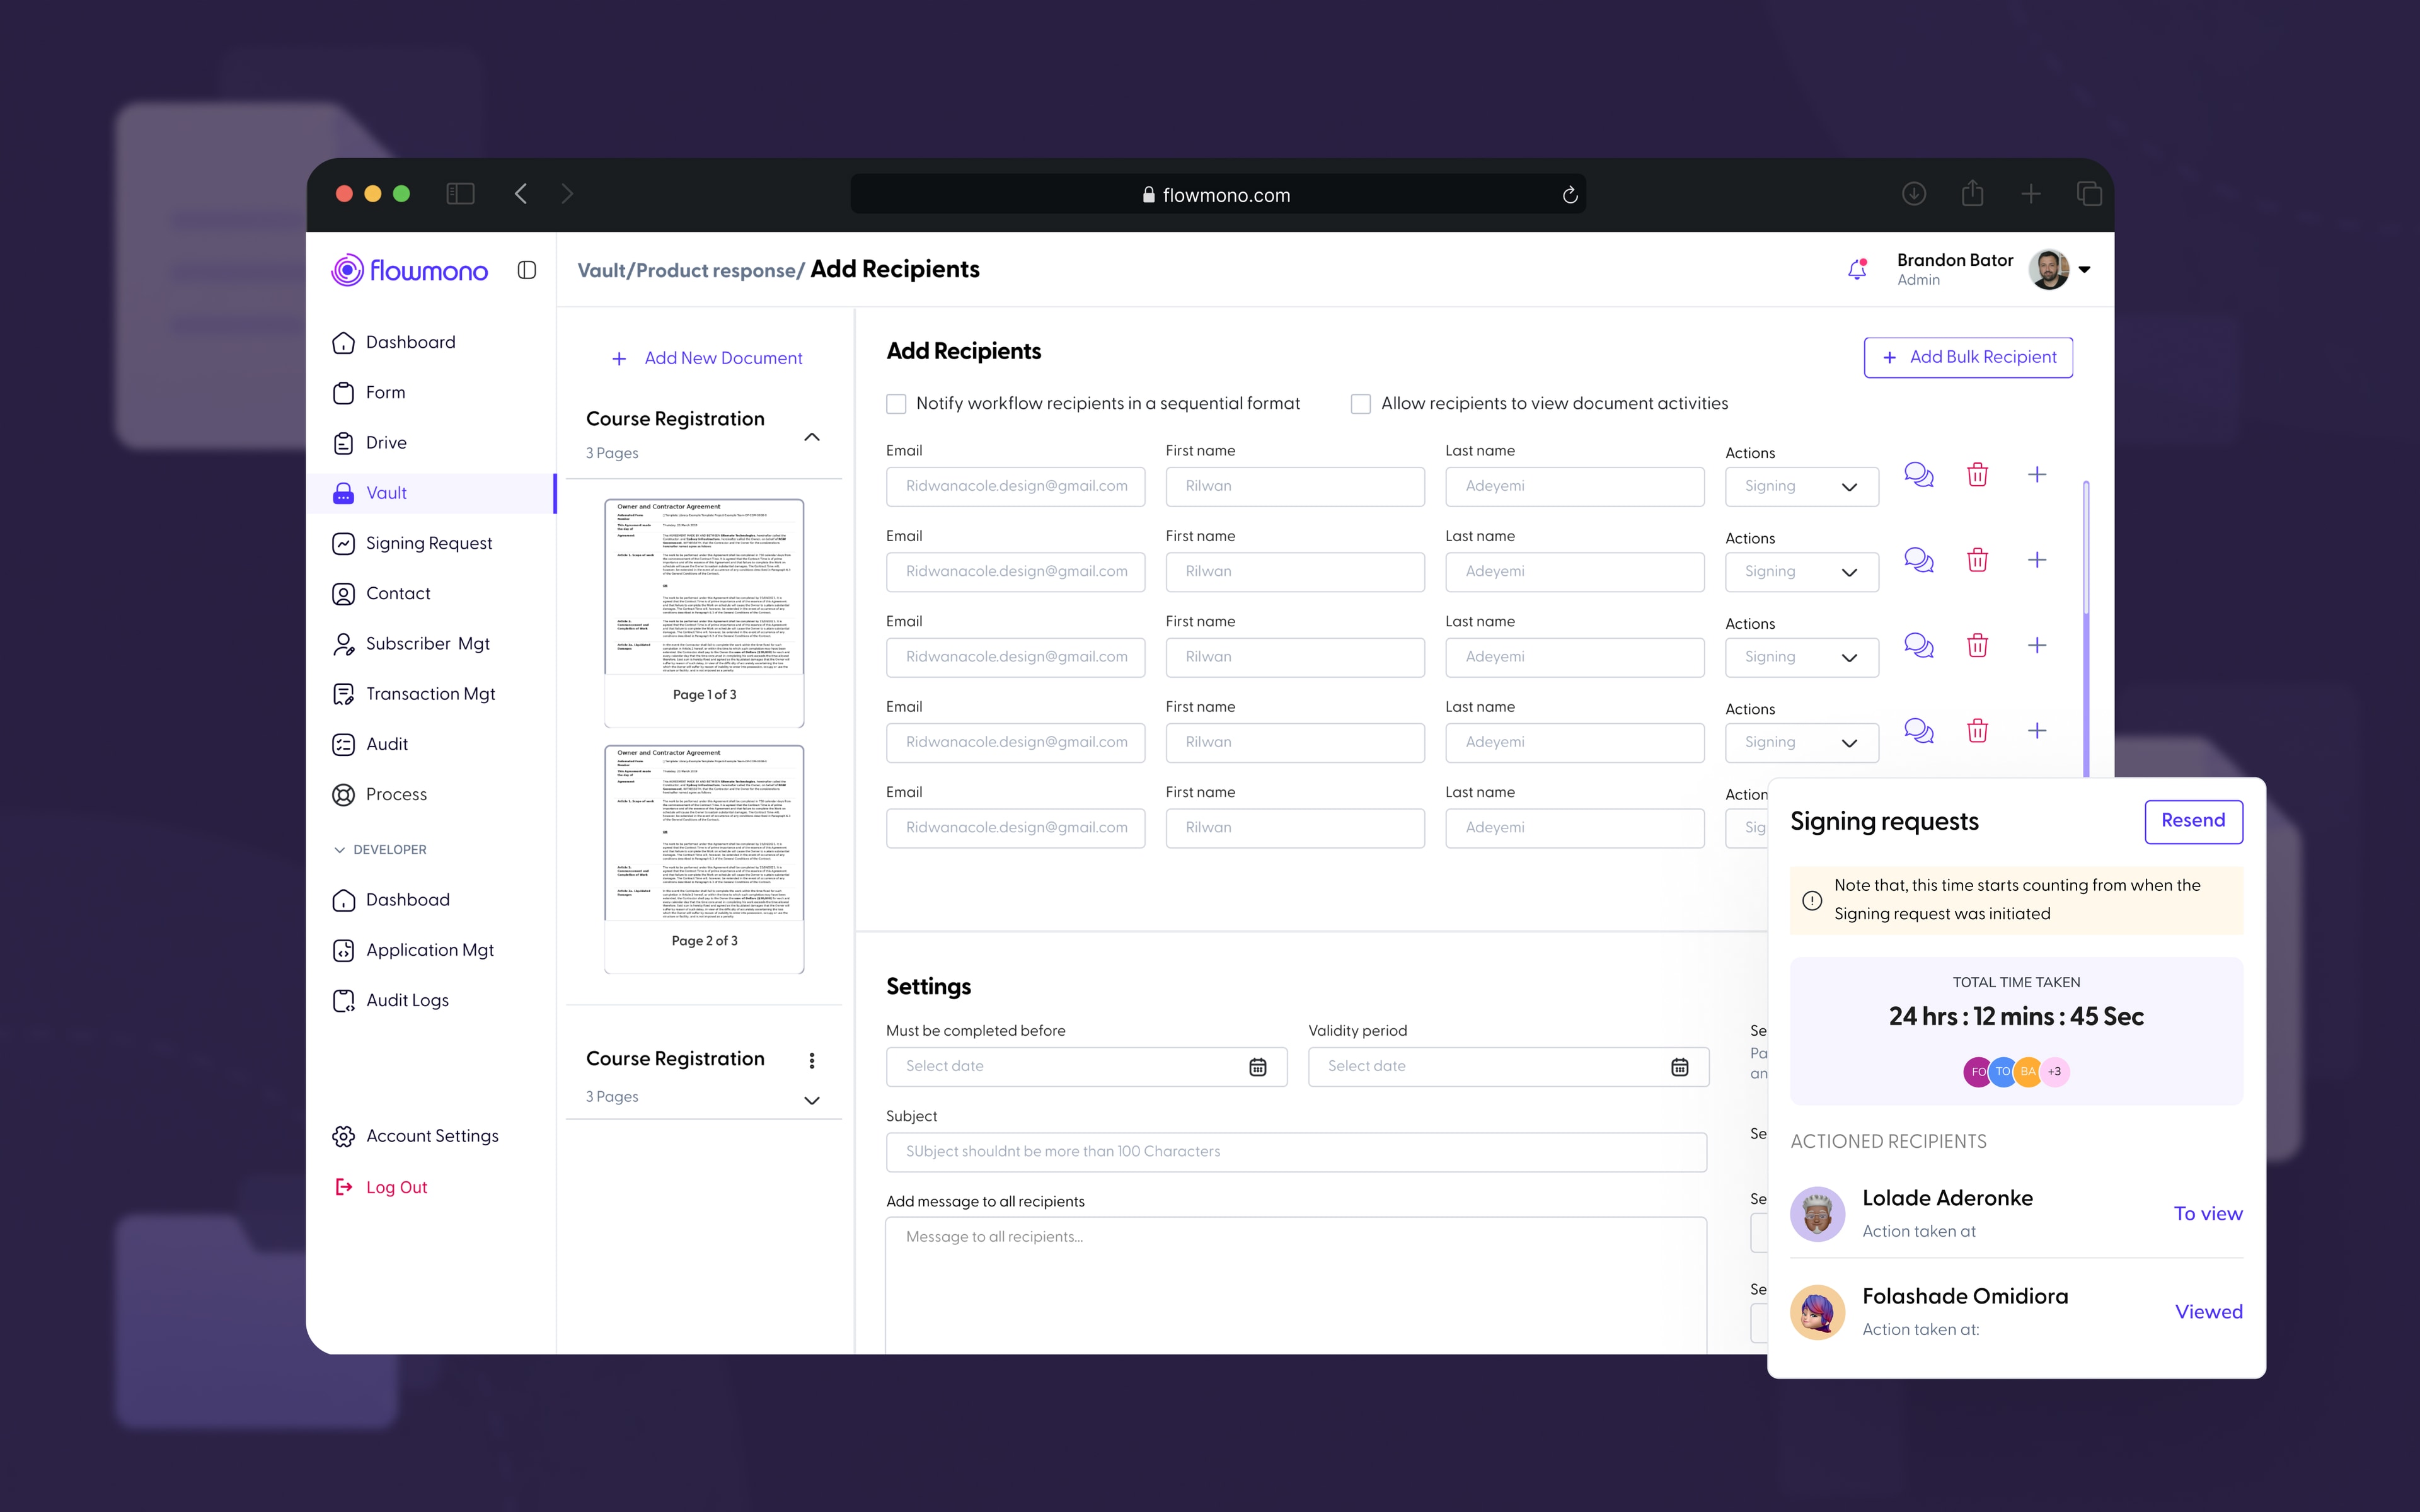
Task: Open Account Settings
Action: (415, 1136)
